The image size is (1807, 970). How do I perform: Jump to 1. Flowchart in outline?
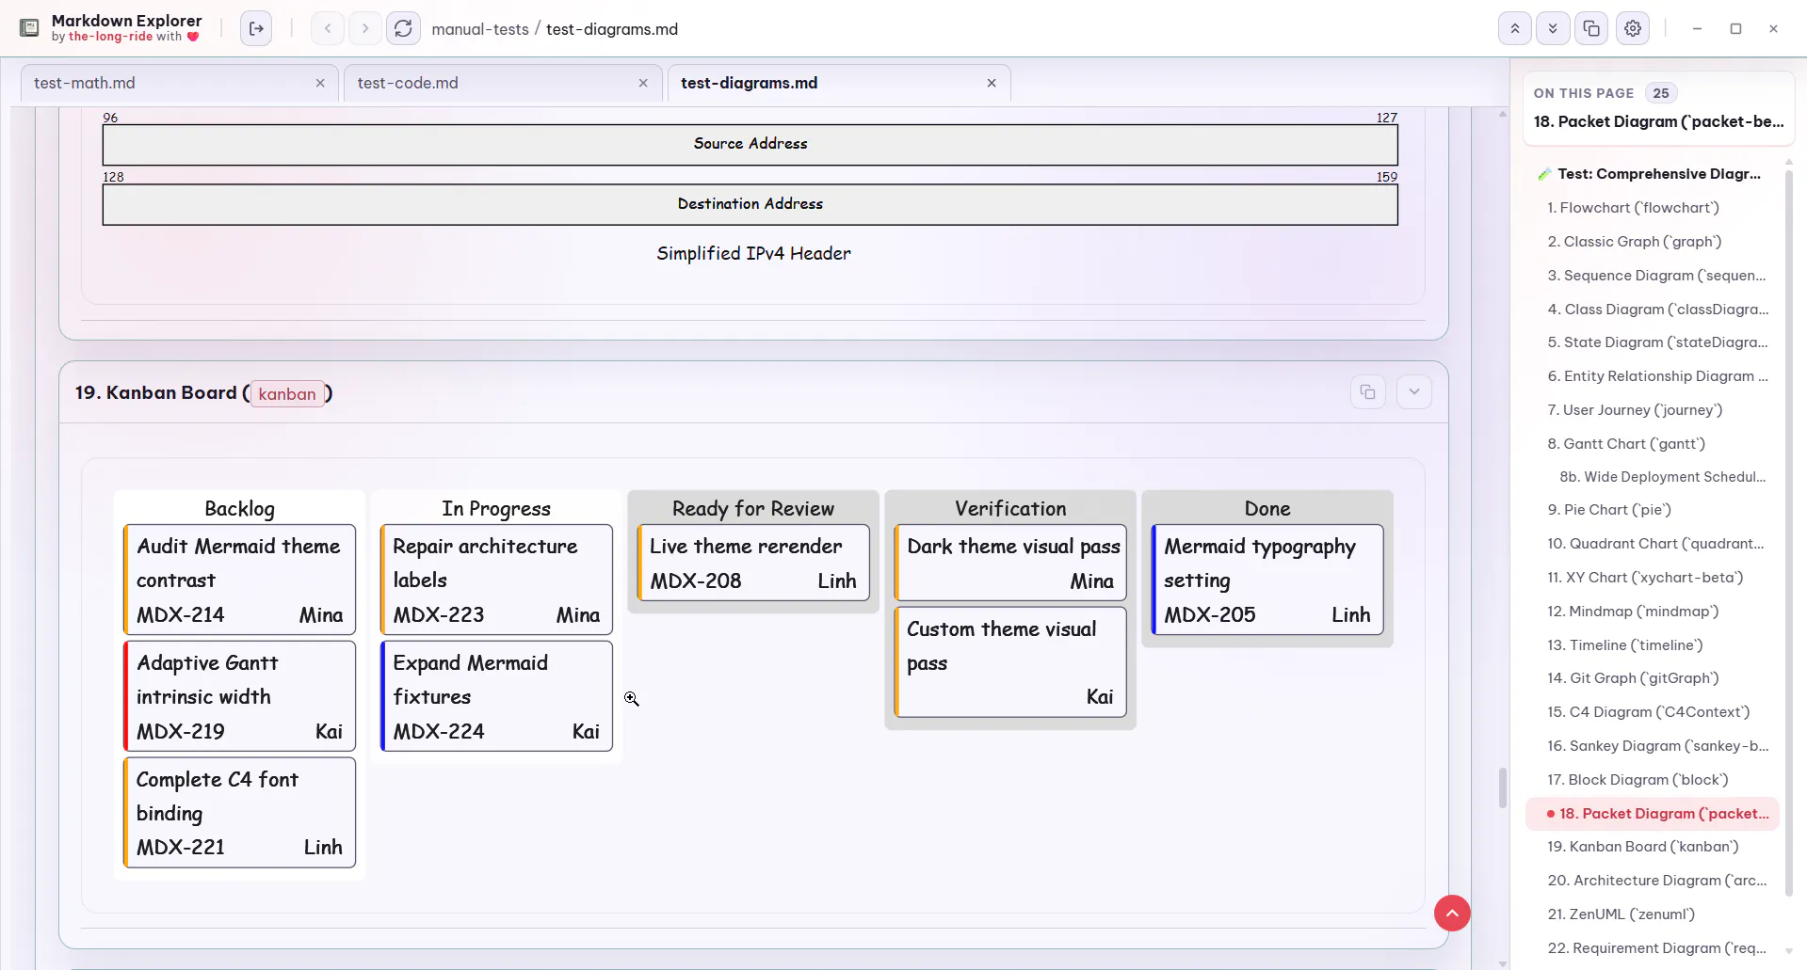[x=1633, y=208]
